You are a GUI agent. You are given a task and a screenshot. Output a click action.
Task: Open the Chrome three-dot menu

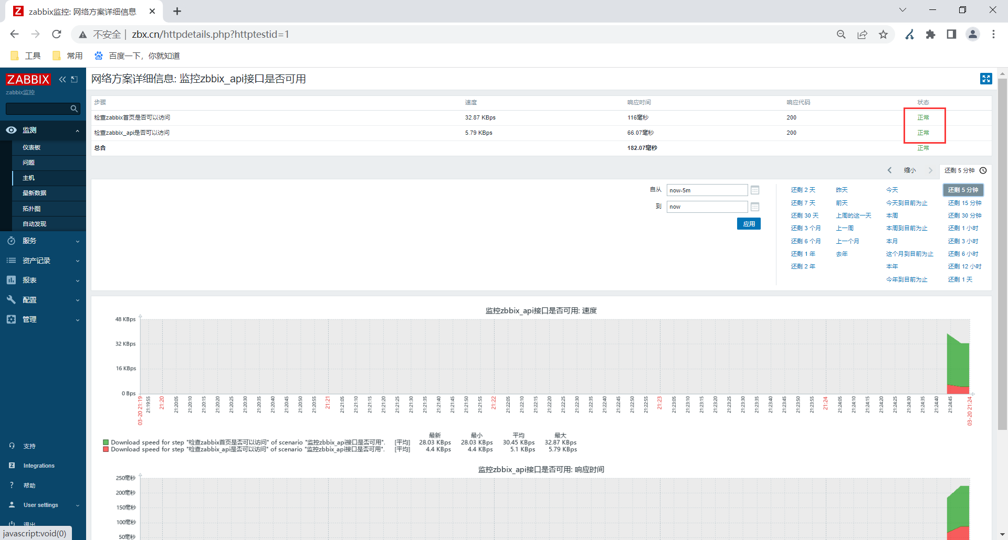[993, 34]
